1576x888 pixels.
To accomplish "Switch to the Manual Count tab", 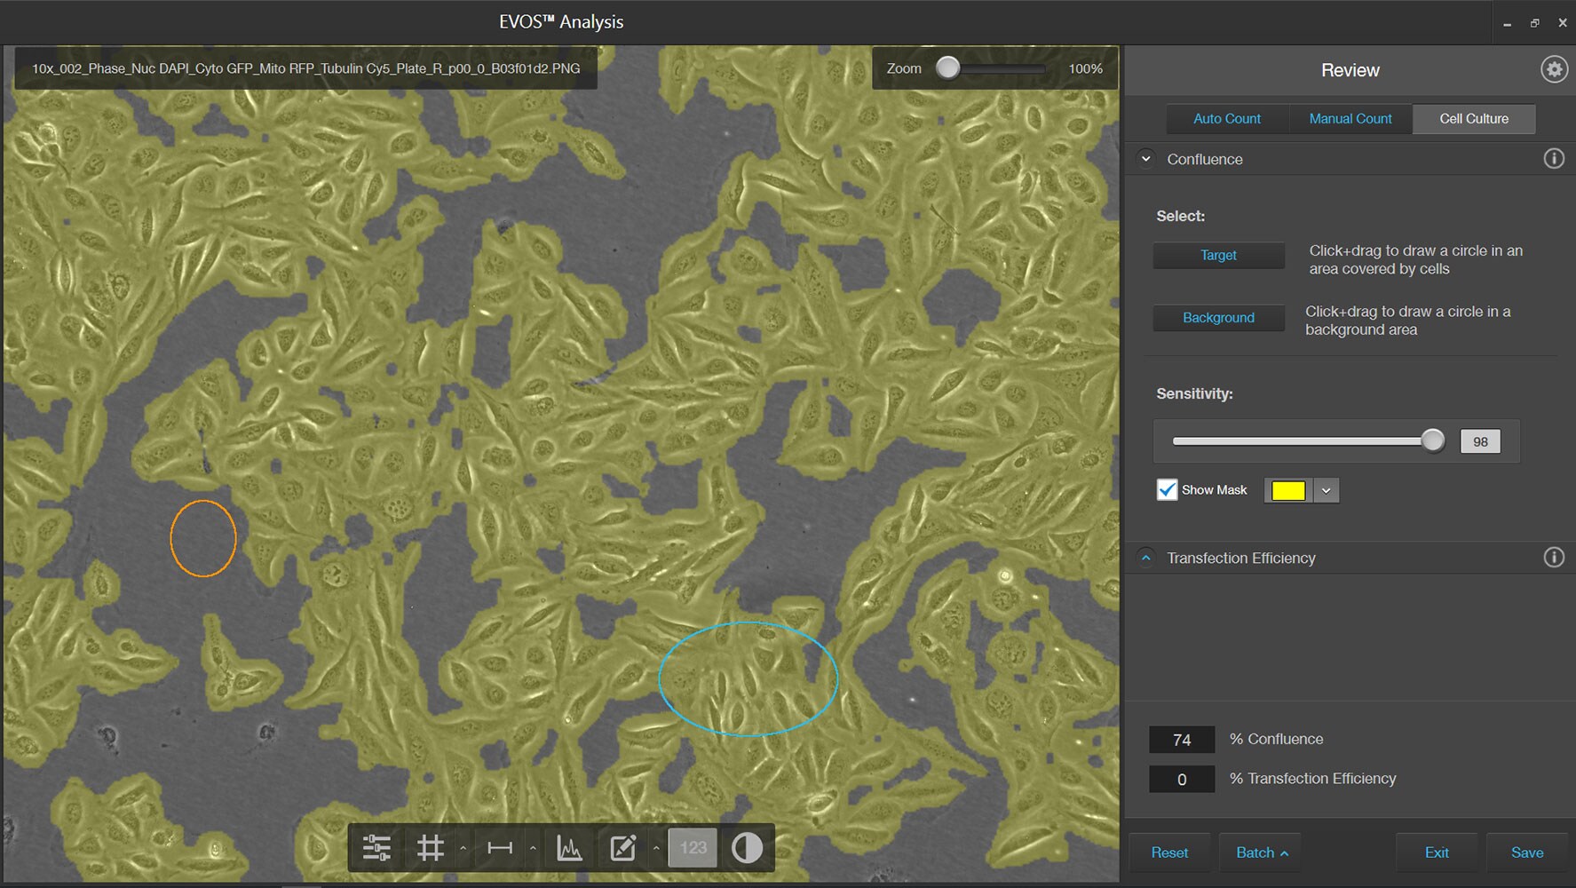I will [1350, 119].
